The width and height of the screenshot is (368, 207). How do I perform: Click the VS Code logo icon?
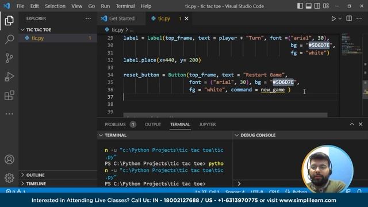(x=6, y=6)
